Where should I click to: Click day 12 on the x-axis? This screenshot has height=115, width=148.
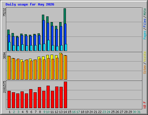click(x=56, y=112)
